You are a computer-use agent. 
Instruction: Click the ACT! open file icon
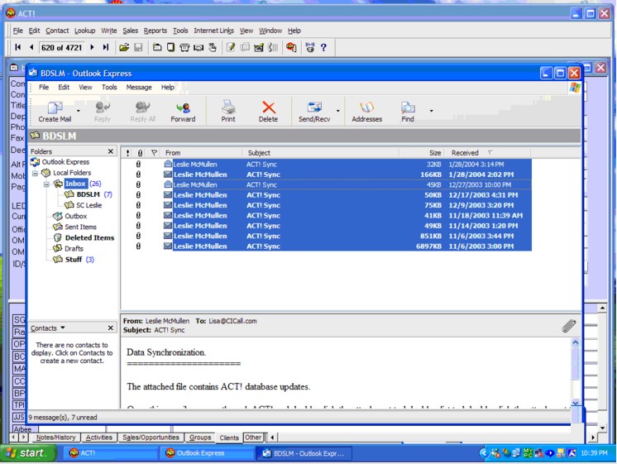[124, 48]
